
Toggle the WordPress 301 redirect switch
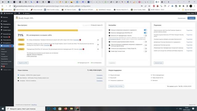(x=145, y=33)
